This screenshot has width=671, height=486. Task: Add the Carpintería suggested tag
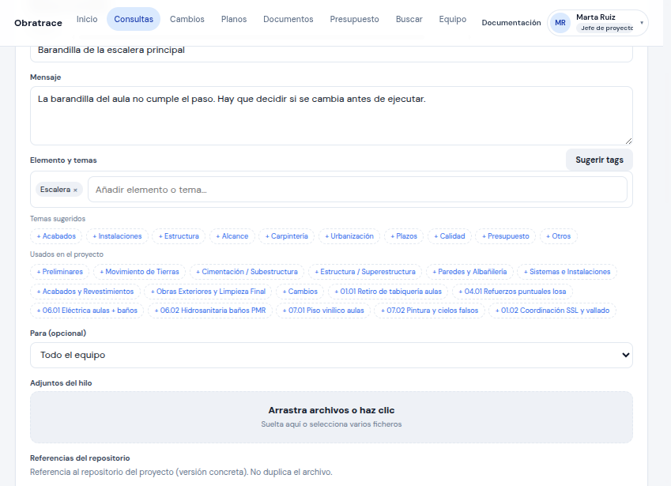[287, 236]
